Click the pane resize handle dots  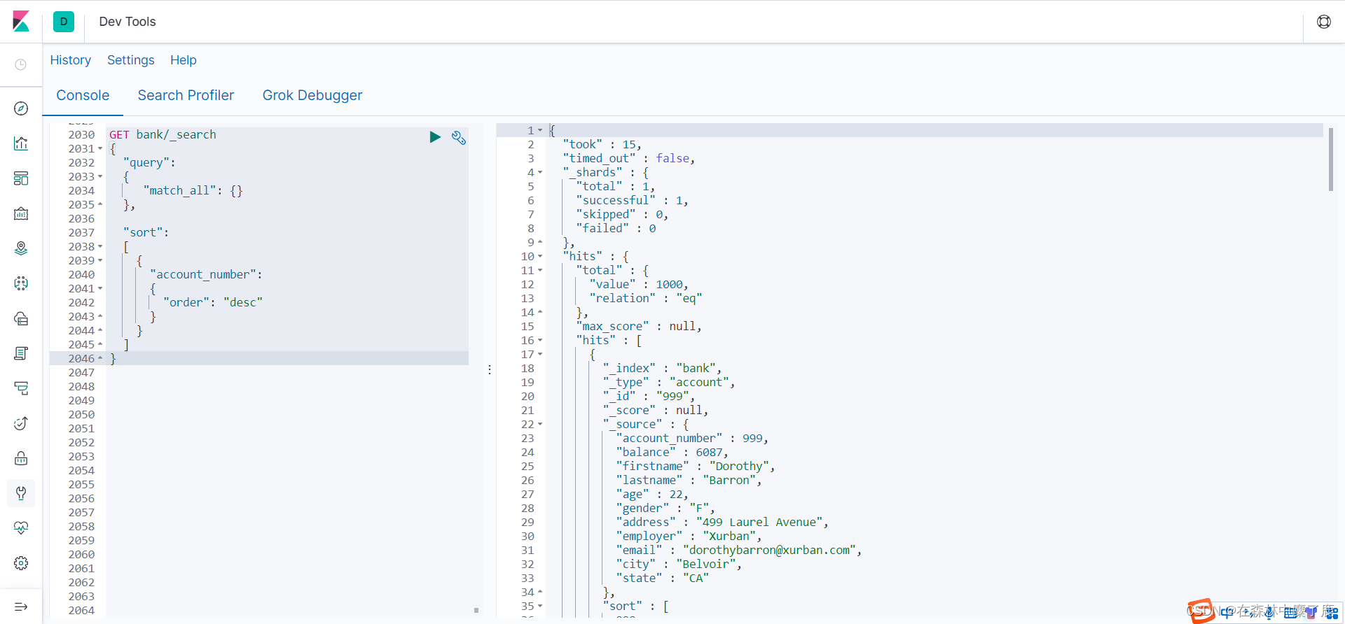point(489,369)
